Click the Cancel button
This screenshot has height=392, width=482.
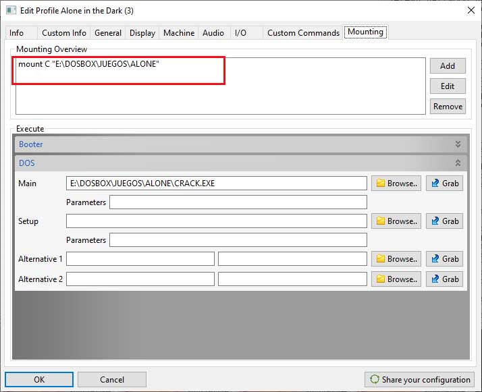112,380
